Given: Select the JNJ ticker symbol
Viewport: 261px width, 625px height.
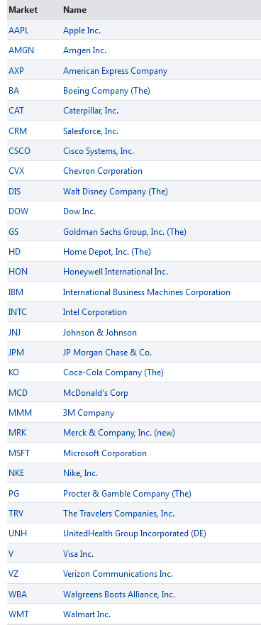Looking at the screenshot, I should coord(16,333).
